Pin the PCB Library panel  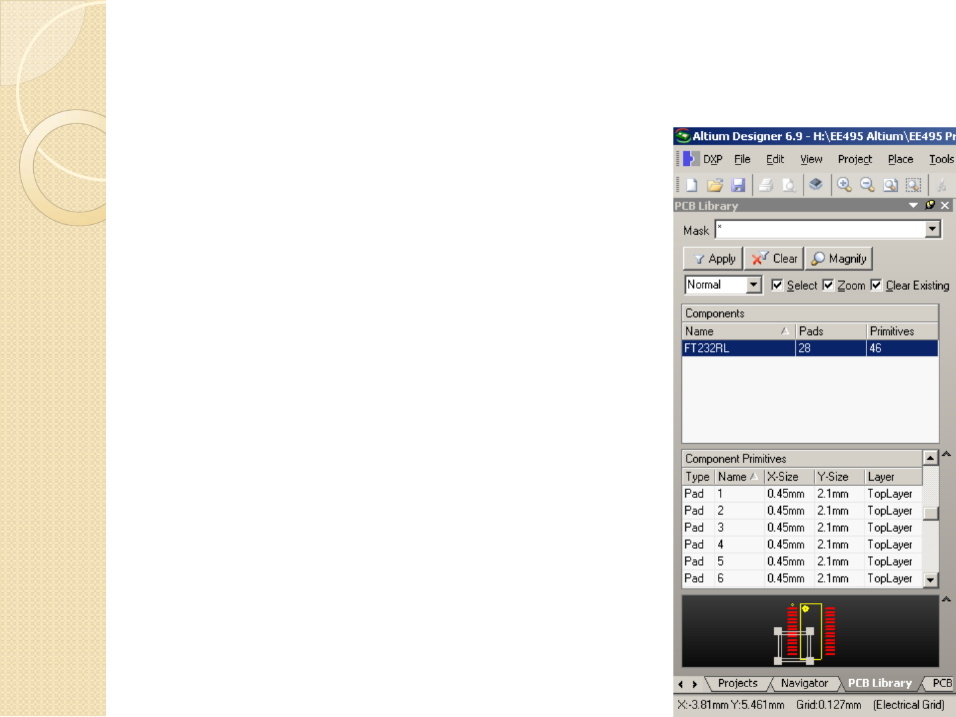click(x=930, y=206)
